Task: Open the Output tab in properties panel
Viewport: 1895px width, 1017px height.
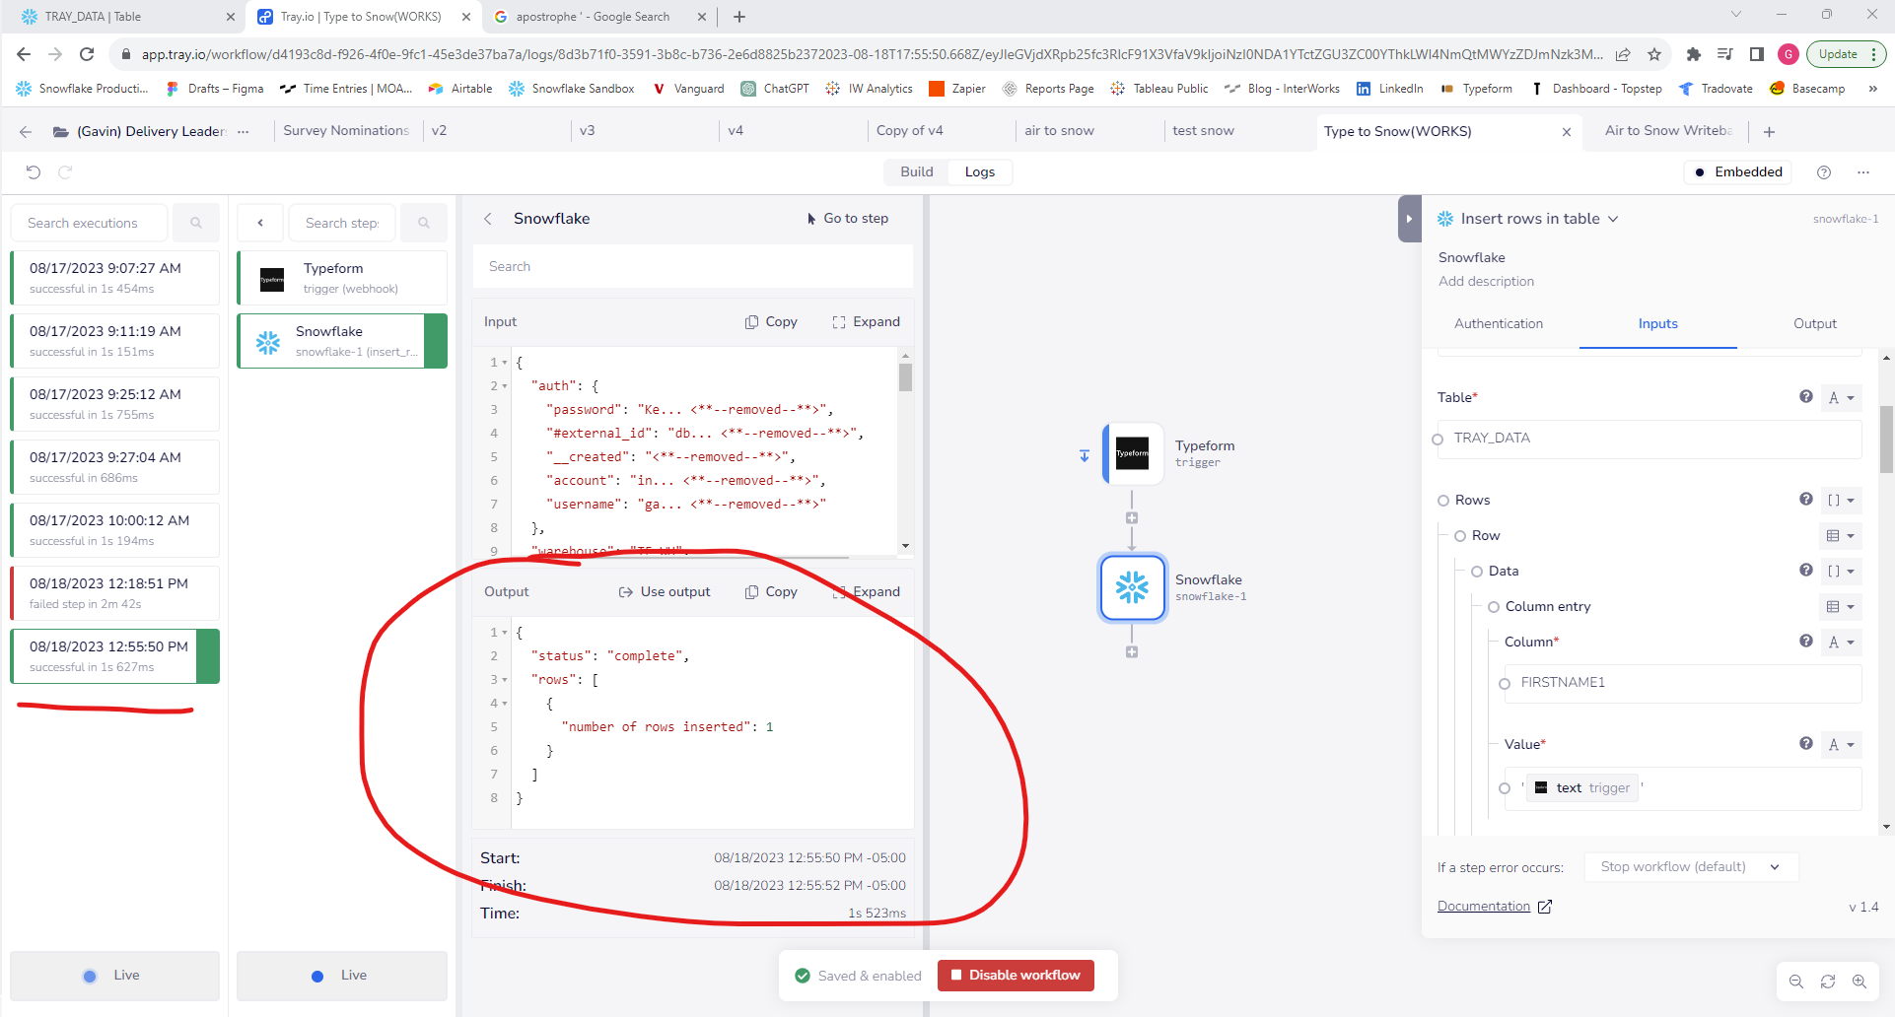Action: 1814,323
